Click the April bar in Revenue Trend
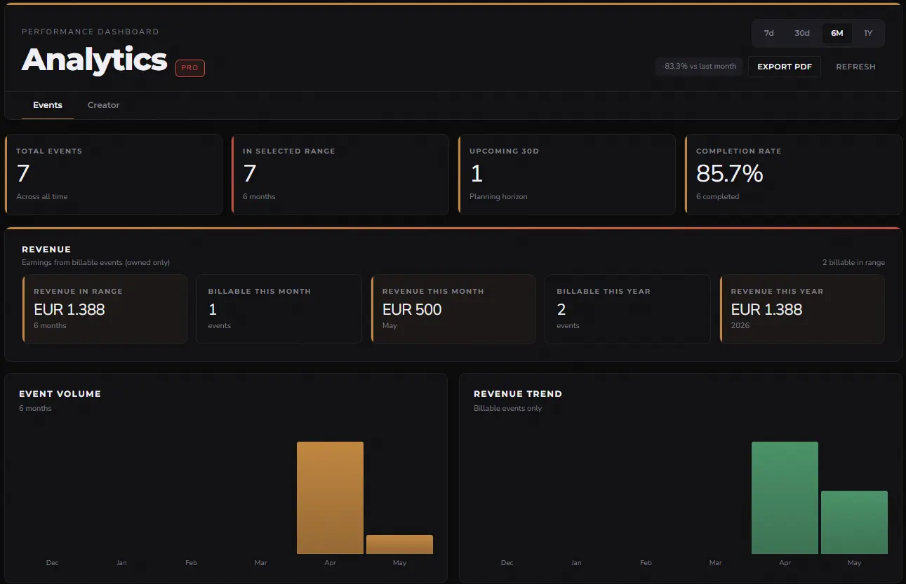This screenshot has height=584, width=906. click(x=785, y=498)
